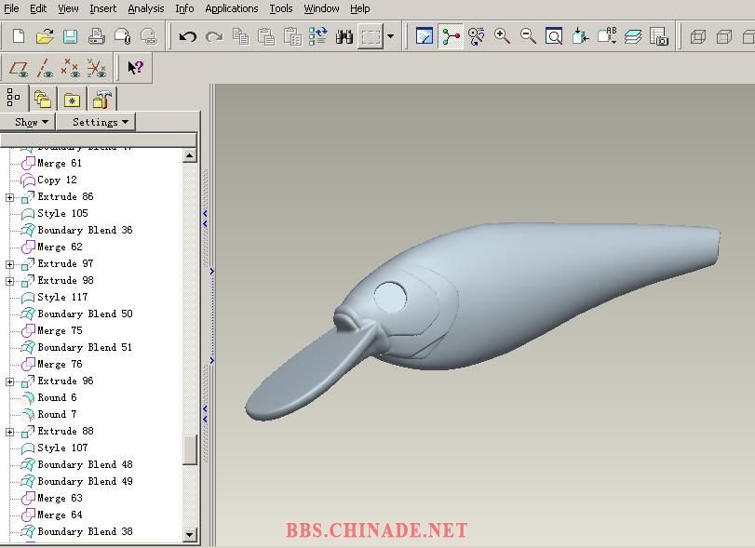Undo the last action
This screenshot has height=548, width=755.
pos(188,36)
